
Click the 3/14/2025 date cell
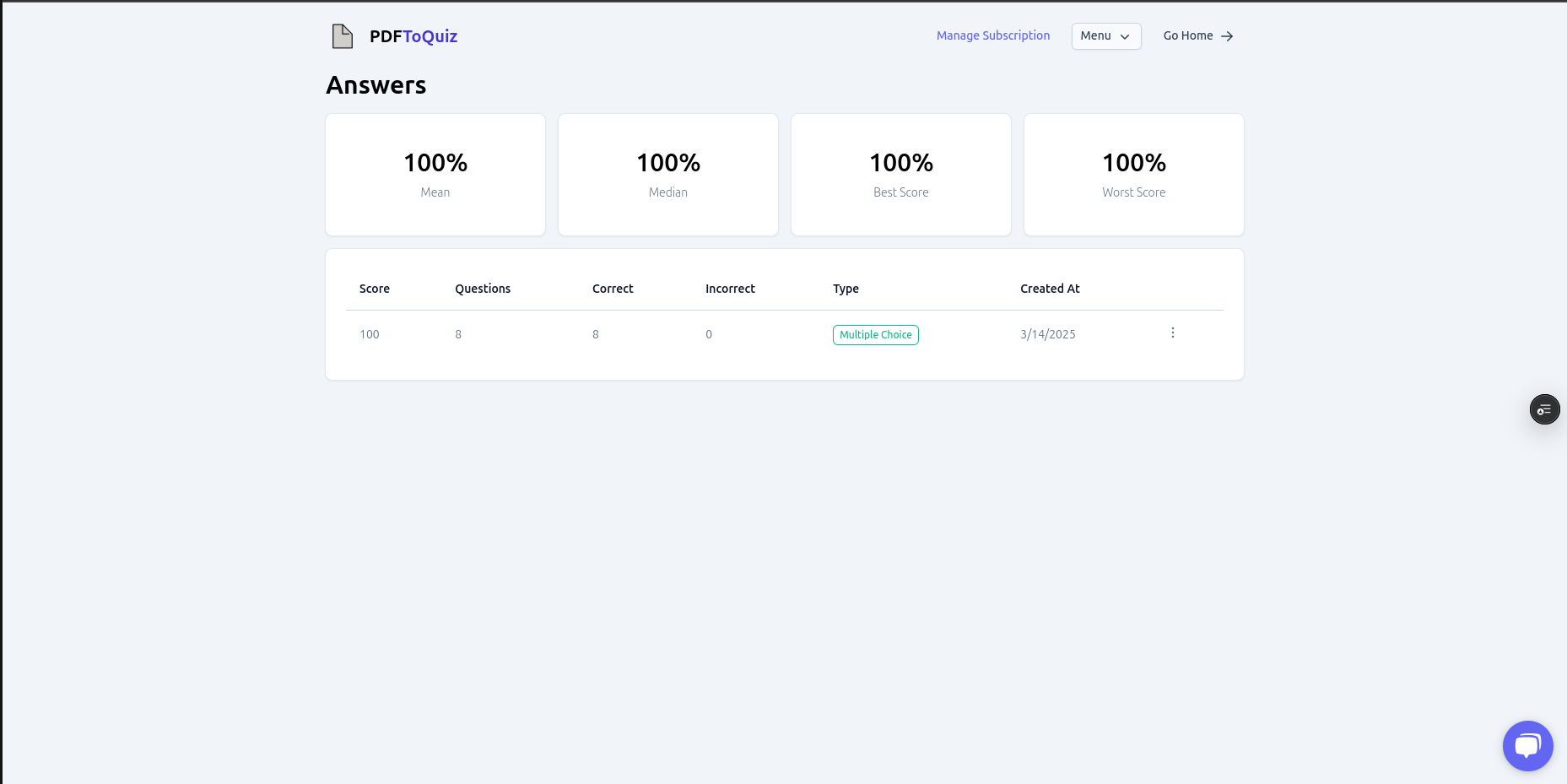click(x=1048, y=334)
